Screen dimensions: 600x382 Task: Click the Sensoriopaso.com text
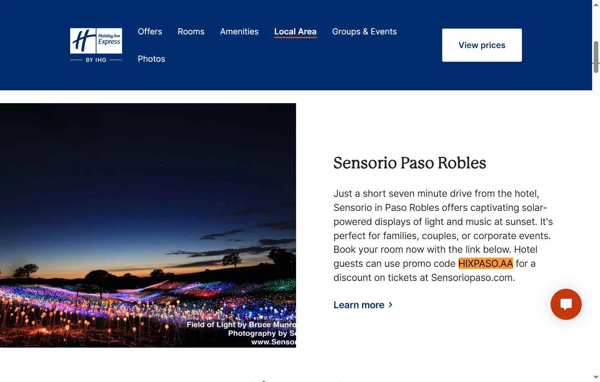tap(472, 278)
